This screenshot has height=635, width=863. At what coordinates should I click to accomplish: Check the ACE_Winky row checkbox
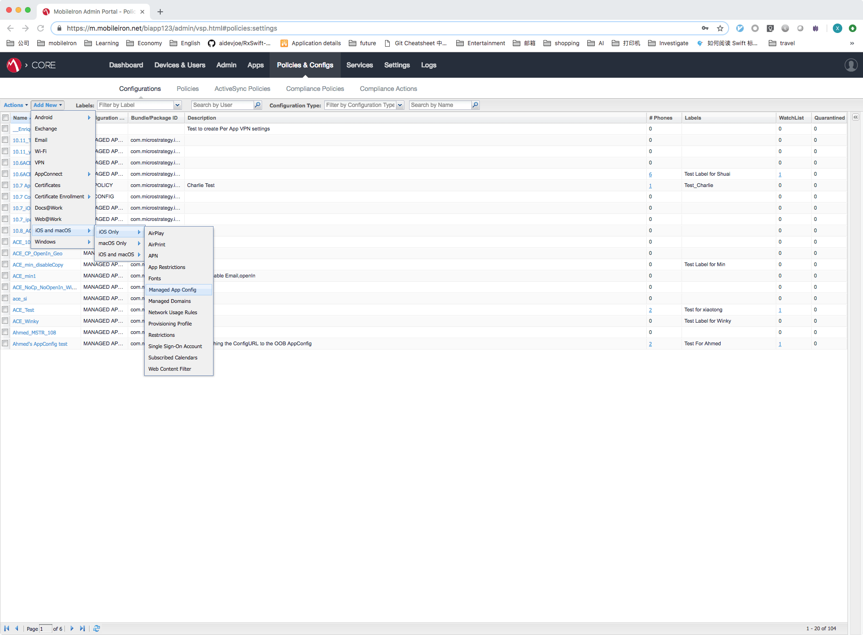5,321
